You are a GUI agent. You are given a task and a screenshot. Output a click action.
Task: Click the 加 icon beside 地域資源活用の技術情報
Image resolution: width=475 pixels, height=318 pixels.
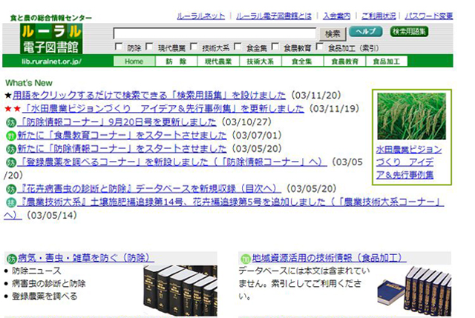tap(246, 259)
